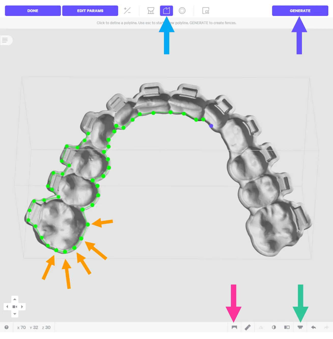Toggle the split-view panel icon

click(287, 327)
